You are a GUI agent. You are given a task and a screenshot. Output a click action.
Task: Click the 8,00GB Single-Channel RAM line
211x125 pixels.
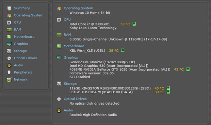point(118,39)
